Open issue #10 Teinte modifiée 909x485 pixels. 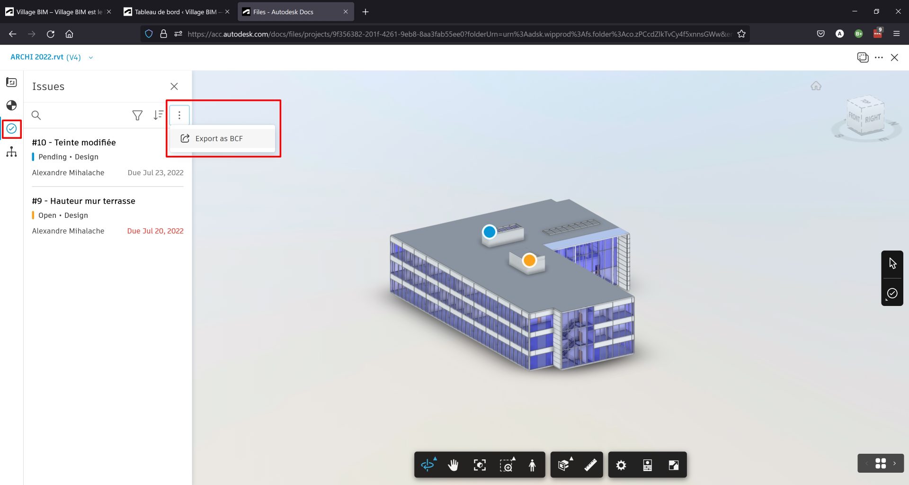click(74, 143)
